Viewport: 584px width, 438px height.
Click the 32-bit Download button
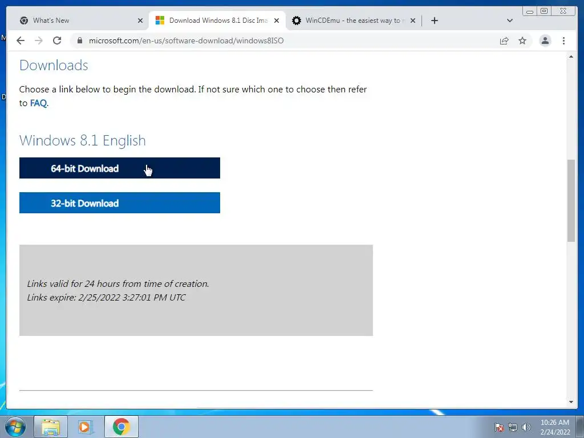pos(120,202)
